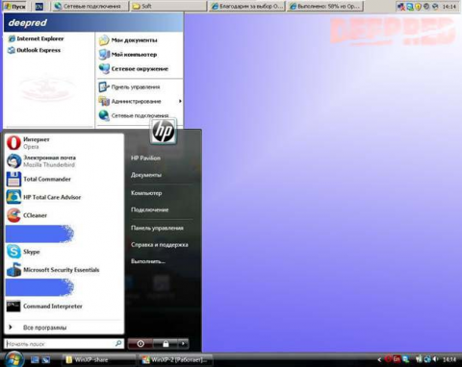Open Панель управления in XP menu
The height and width of the screenshot is (367, 462).
129,87
